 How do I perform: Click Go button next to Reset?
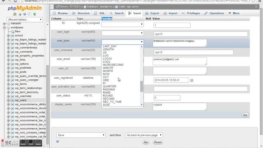[146, 142]
